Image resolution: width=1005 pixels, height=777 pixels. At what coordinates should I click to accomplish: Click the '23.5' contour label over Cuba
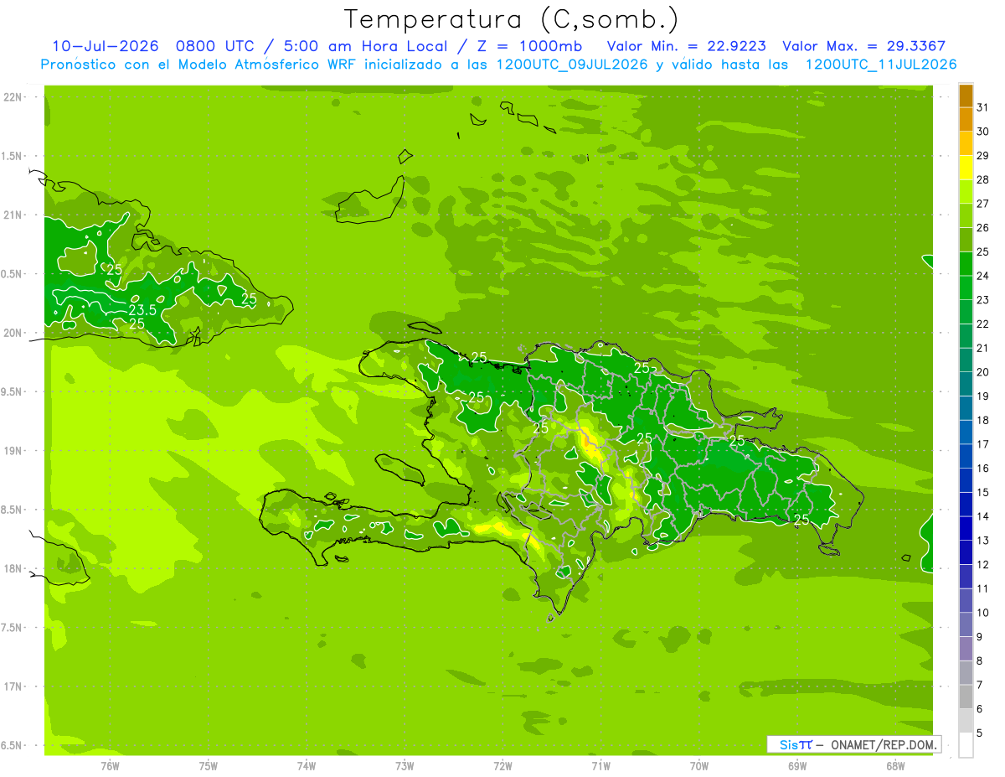coord(142,310)
